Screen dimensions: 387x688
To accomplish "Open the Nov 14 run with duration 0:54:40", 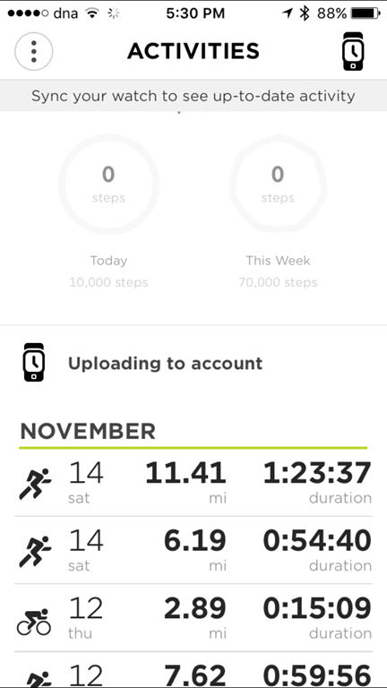I will point(193,550).
